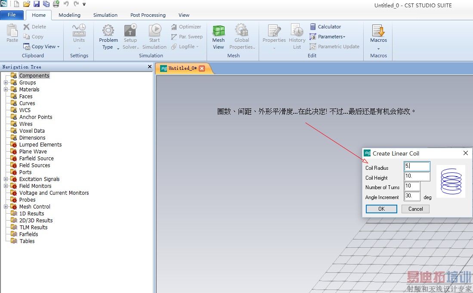The width and height of the screenshot is (473, 293).
Task: Open the Logfile dropdown
Action: pos(197,47)
